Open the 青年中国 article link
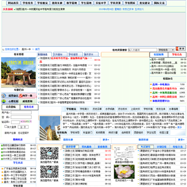The width and height of the screenshot is (187, 187). pyautogui.click(x=80, y=180)
